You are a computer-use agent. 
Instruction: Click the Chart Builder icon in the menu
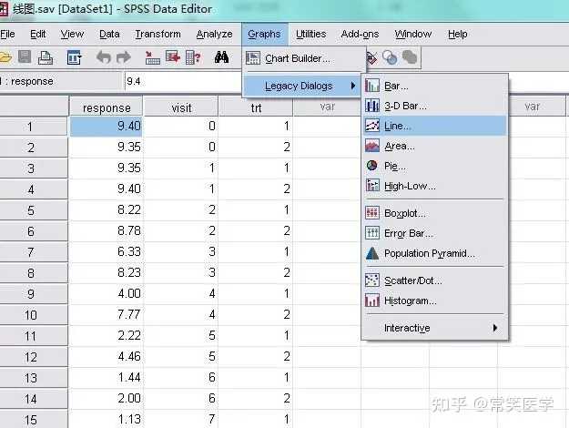(253, 58)
